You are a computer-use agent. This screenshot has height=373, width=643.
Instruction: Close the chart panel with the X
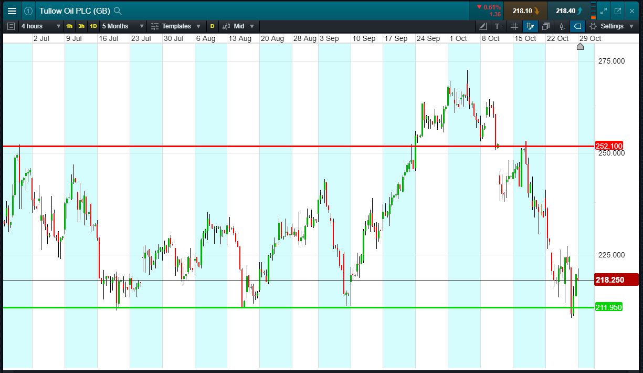tap(633, 11)
